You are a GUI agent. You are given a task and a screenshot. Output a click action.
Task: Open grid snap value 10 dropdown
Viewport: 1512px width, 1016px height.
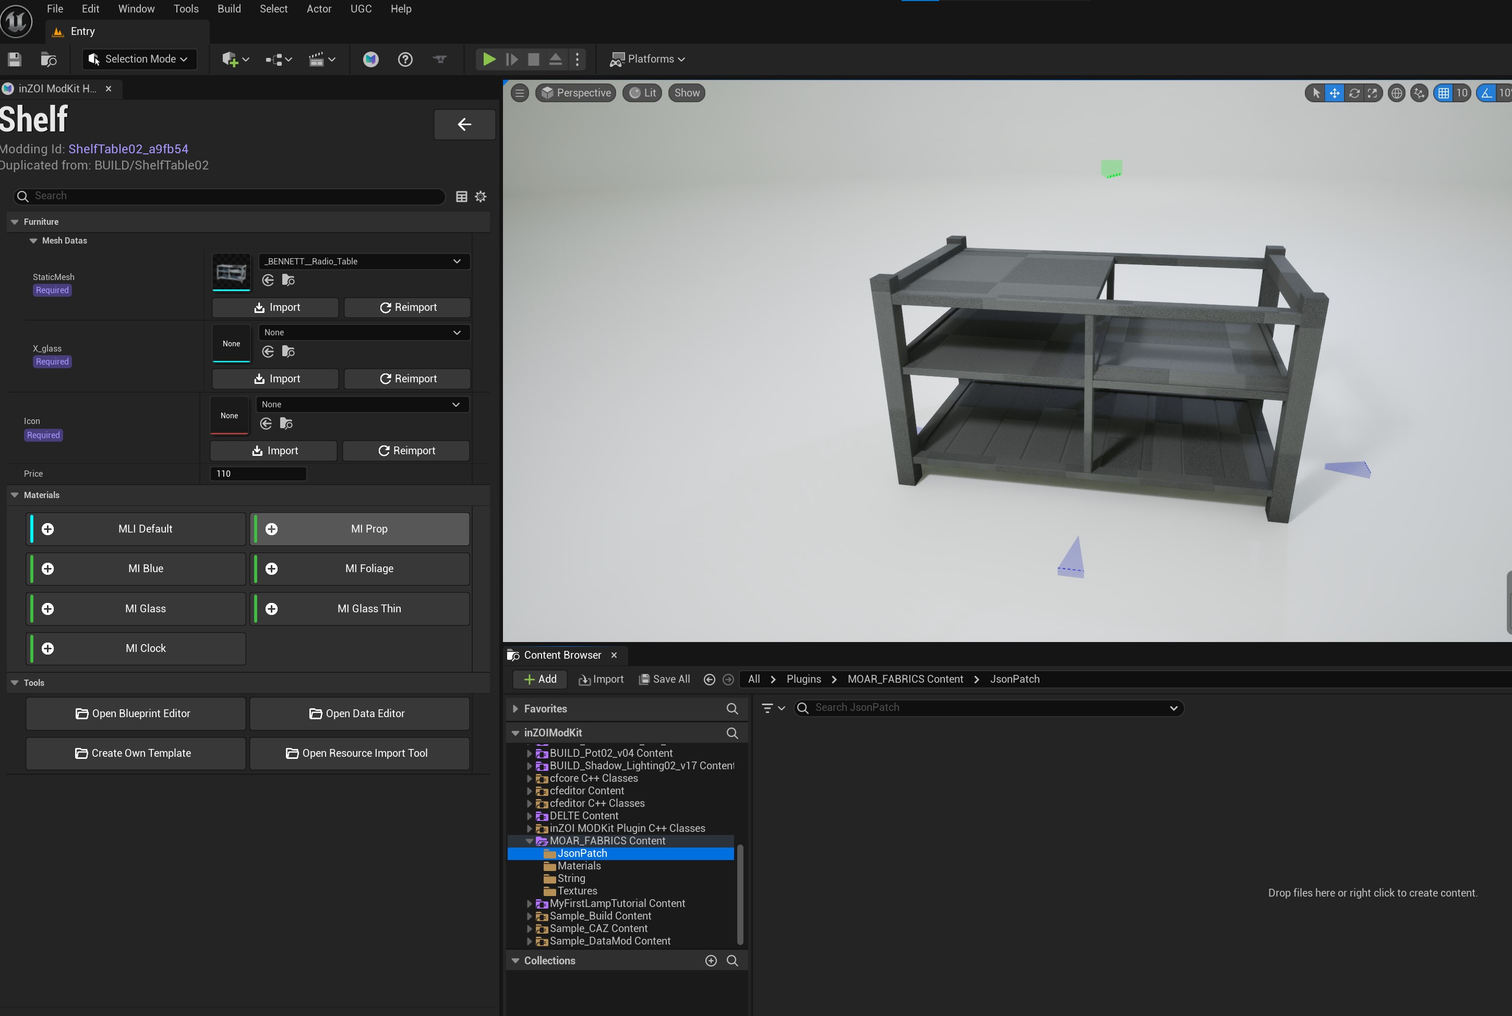tap(1462, 93)
